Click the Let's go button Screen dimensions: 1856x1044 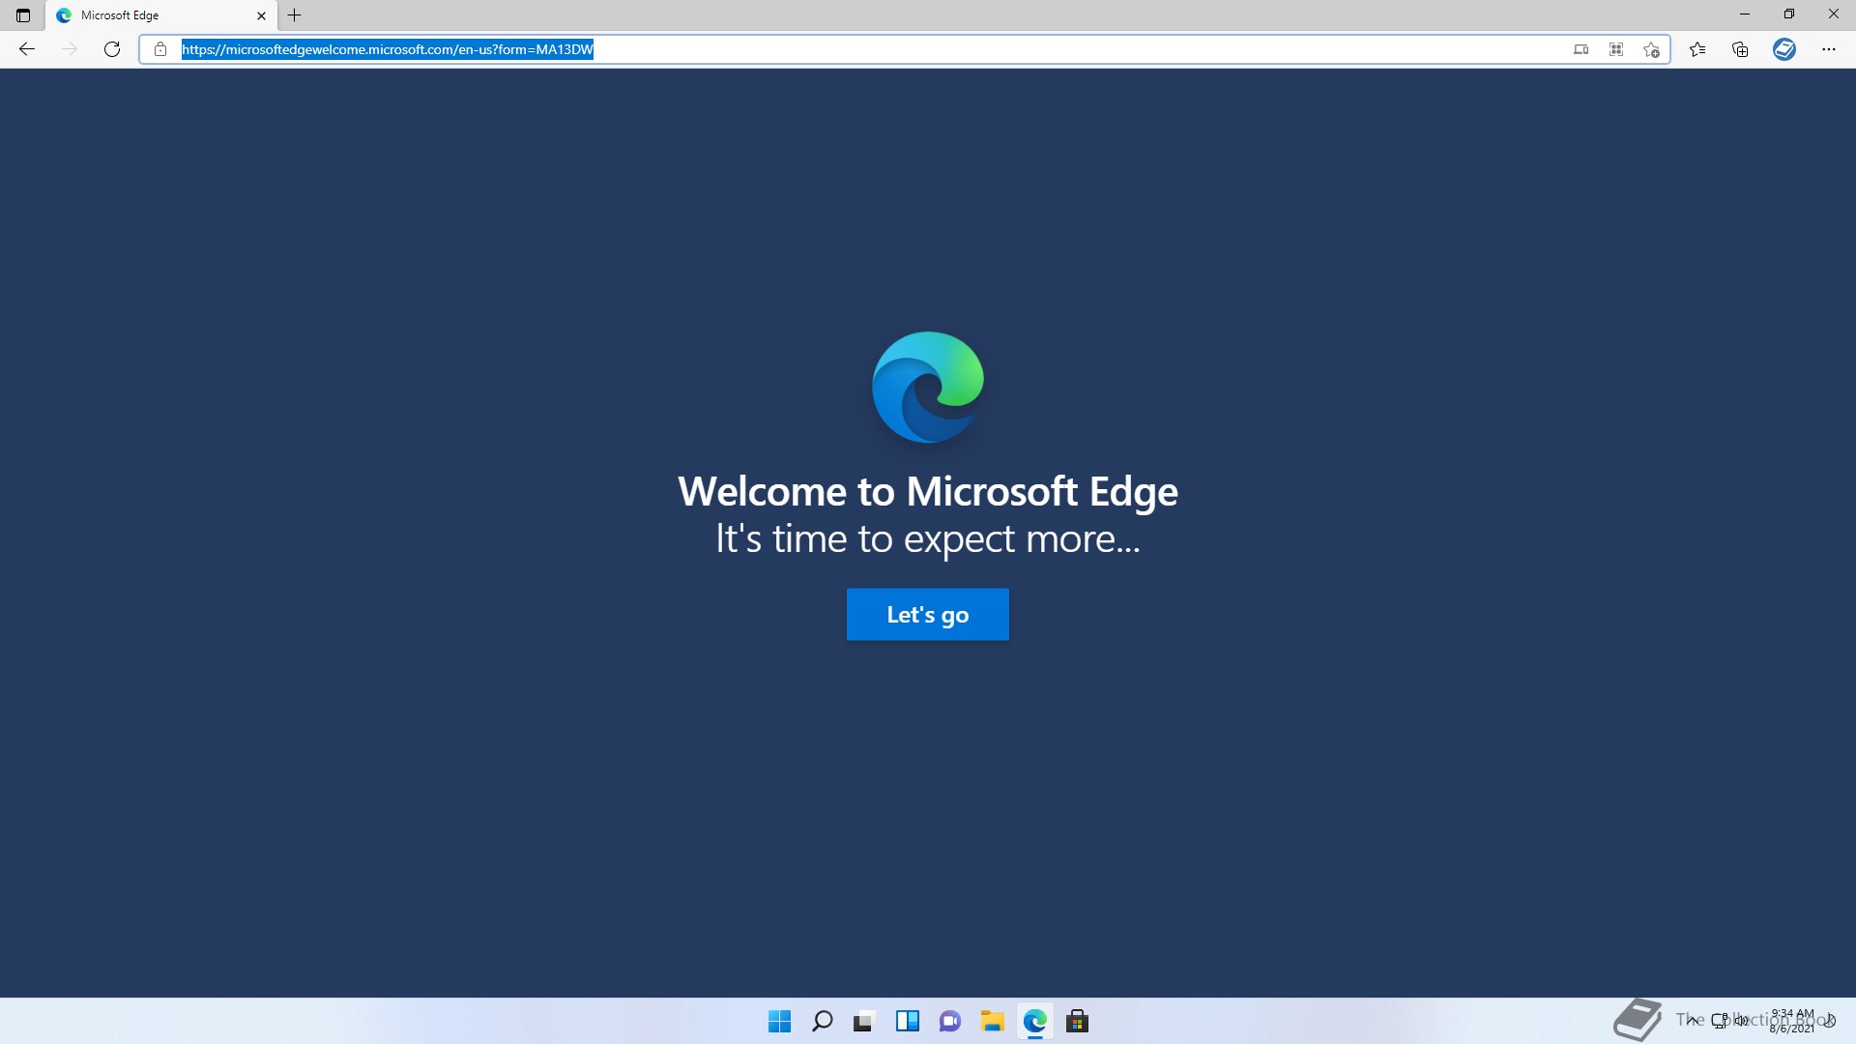click(x=928, y=615)
